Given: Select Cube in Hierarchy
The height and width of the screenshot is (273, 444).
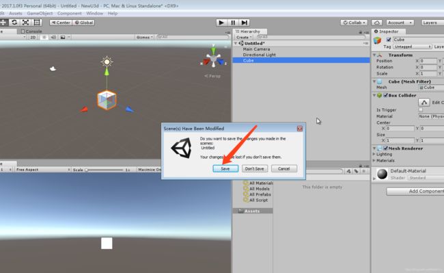Looking at the screenshot, I should click(301, 60).
